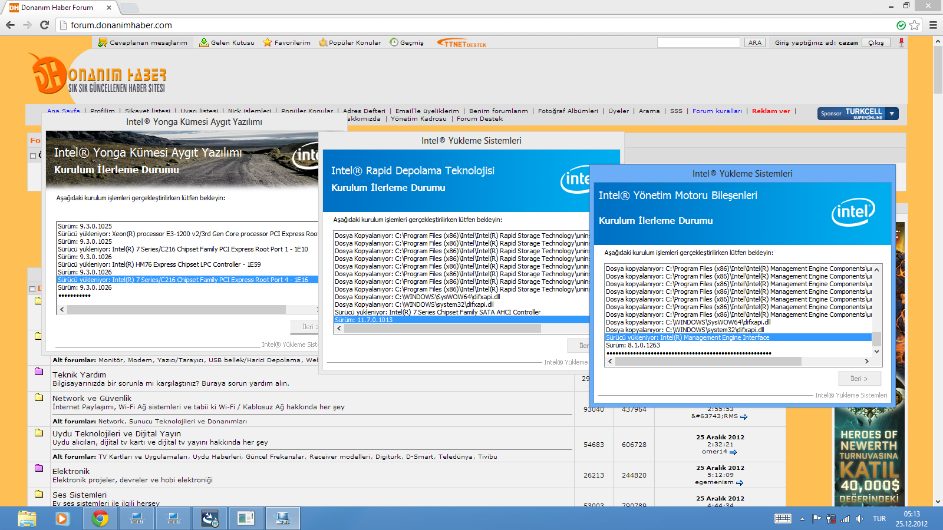943x530 pixels.
Task: Click the green security check icon in address bar
Action: click(901, 25)
